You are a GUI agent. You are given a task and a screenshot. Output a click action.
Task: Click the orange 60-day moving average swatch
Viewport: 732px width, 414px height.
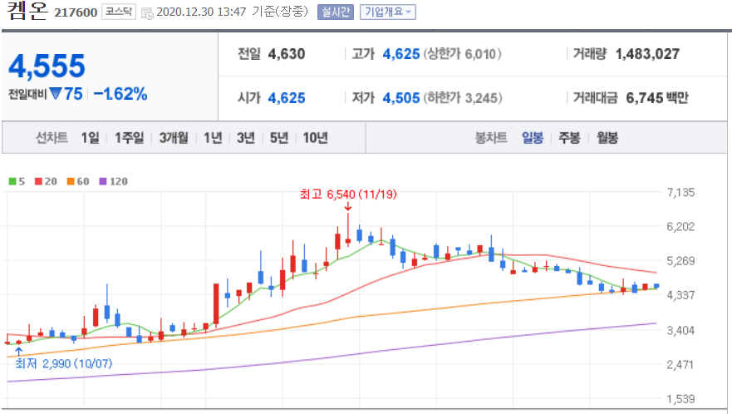[71, 181]
